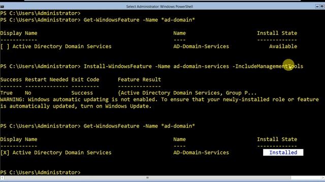The height and width of the screenshot is (182, 325).
Task: Click the horizontal scrollbar right arrow
Action: 323,177
